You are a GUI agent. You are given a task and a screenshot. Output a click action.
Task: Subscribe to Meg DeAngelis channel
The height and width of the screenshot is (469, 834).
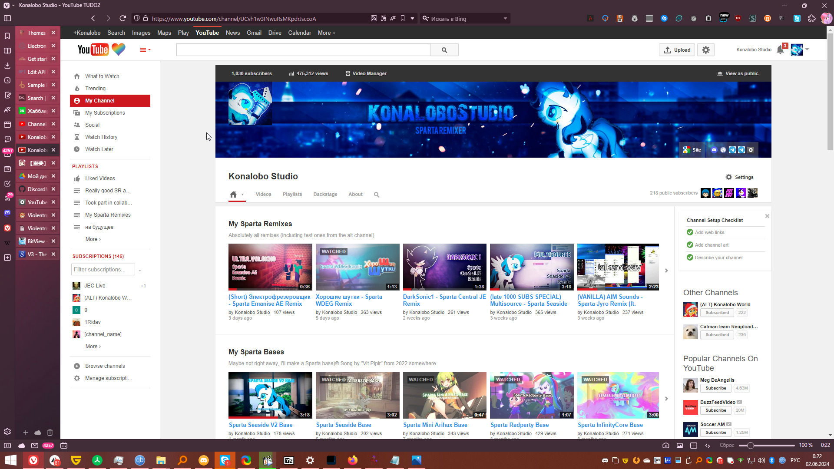pyautogui.click(x=715, y=388)
